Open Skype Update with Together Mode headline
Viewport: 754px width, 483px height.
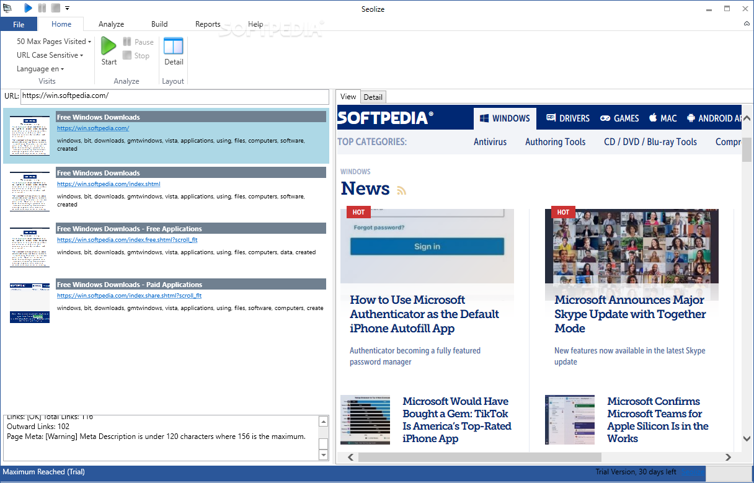coord(630,314)
